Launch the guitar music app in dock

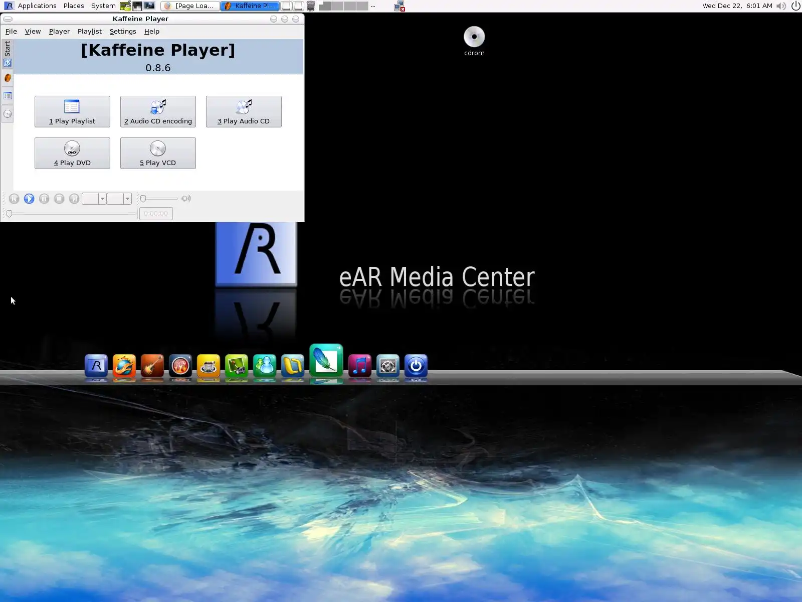152,366
